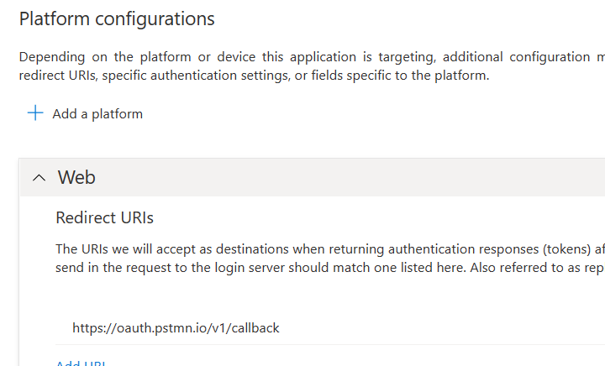Collapse the Web section using its chevron
Screen dimensions: 605x366
coord(39,178)
